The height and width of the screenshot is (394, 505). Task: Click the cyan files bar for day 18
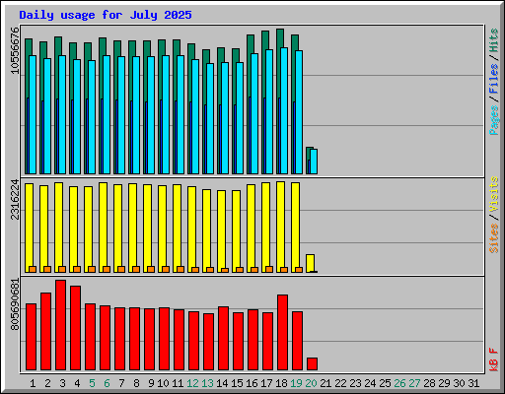click(x=284, y=110)
